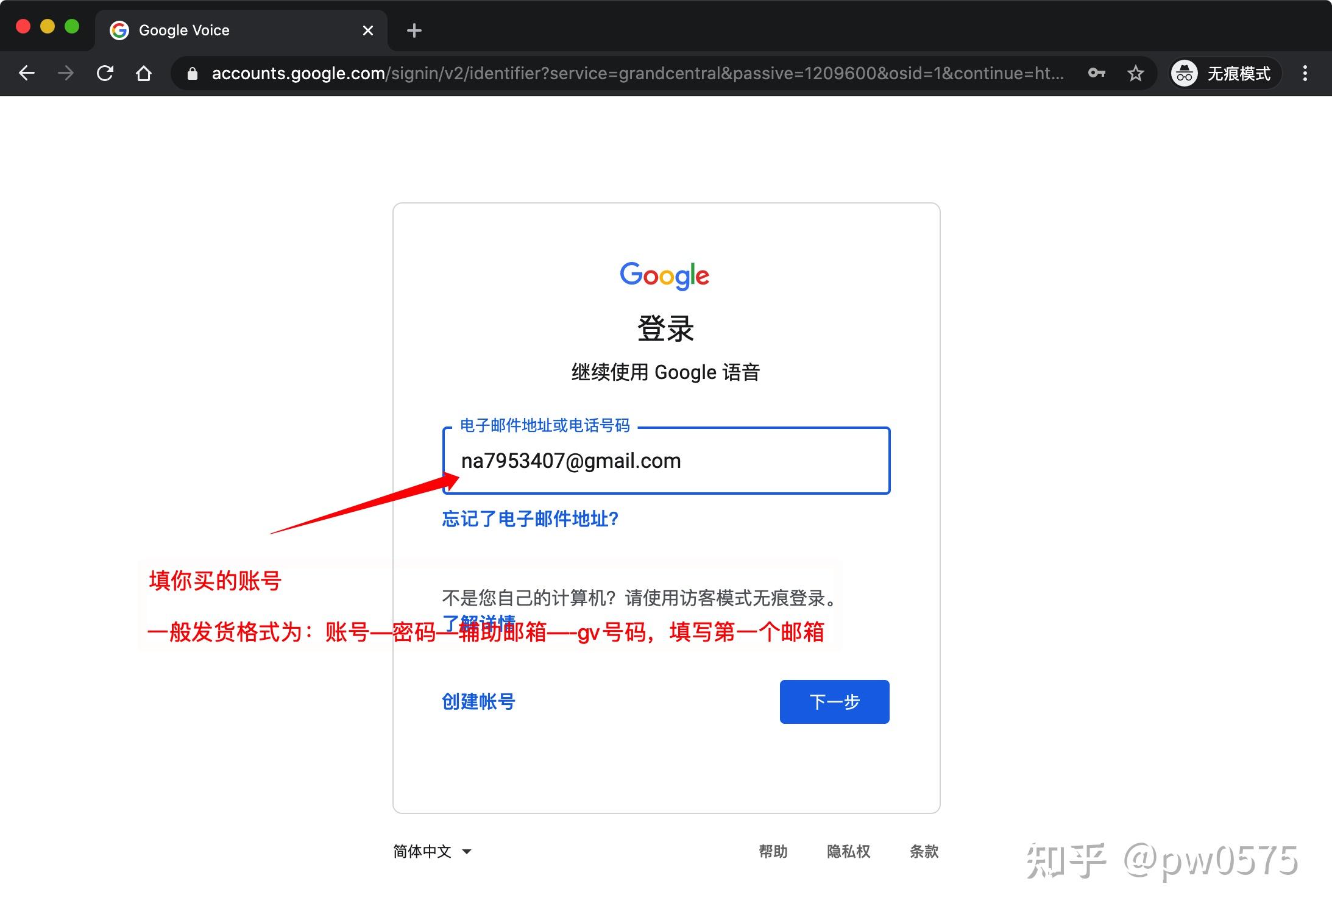Click the Google logo above 登录
The width and height of the screenshot is (1332, 920).
(x=664, y=276)
